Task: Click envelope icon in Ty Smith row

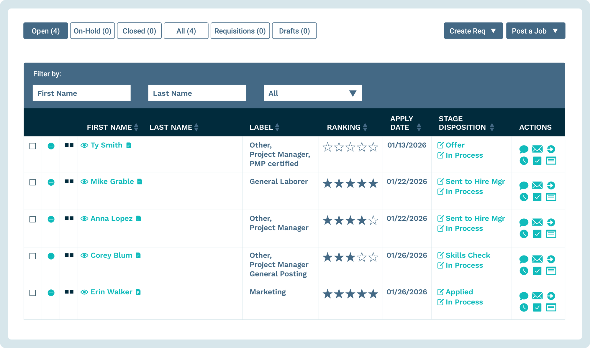Action: [537, 149]
